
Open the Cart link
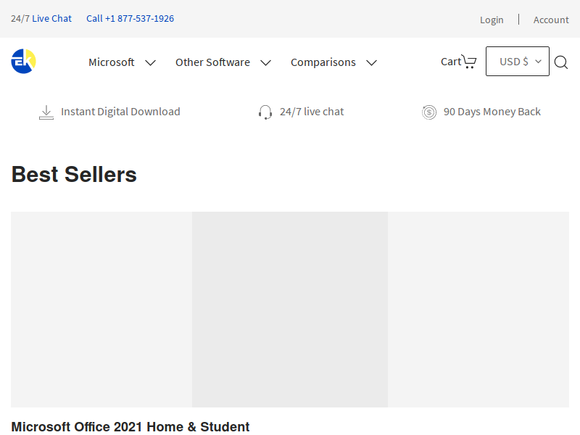tap(450, 62)
